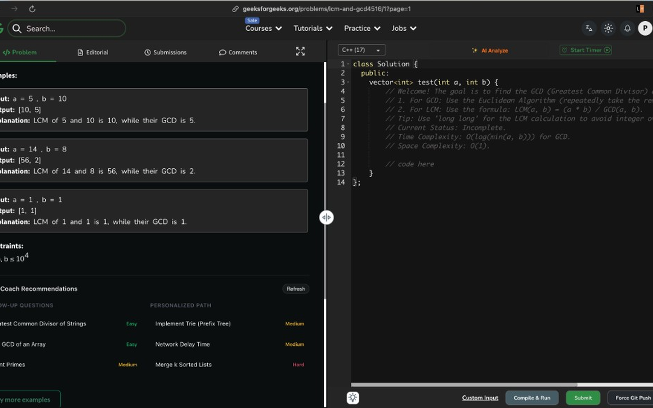Click the link icon in address bar
The width and height of the screenshot is (653, 408).
pyautogui.click(x=235, y=9)
